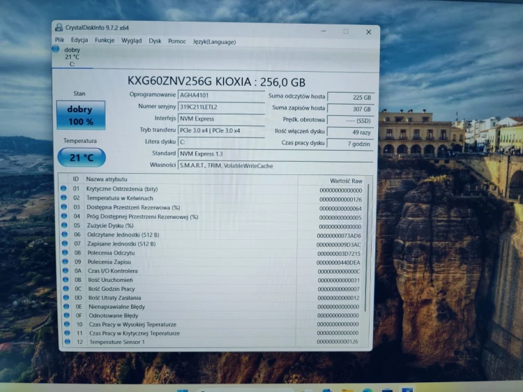This screenshot has width=523, height=392.
Task: Click status dot of Zapisane Jednostki row
Action: pyautogui.click(x=65, y=243)
